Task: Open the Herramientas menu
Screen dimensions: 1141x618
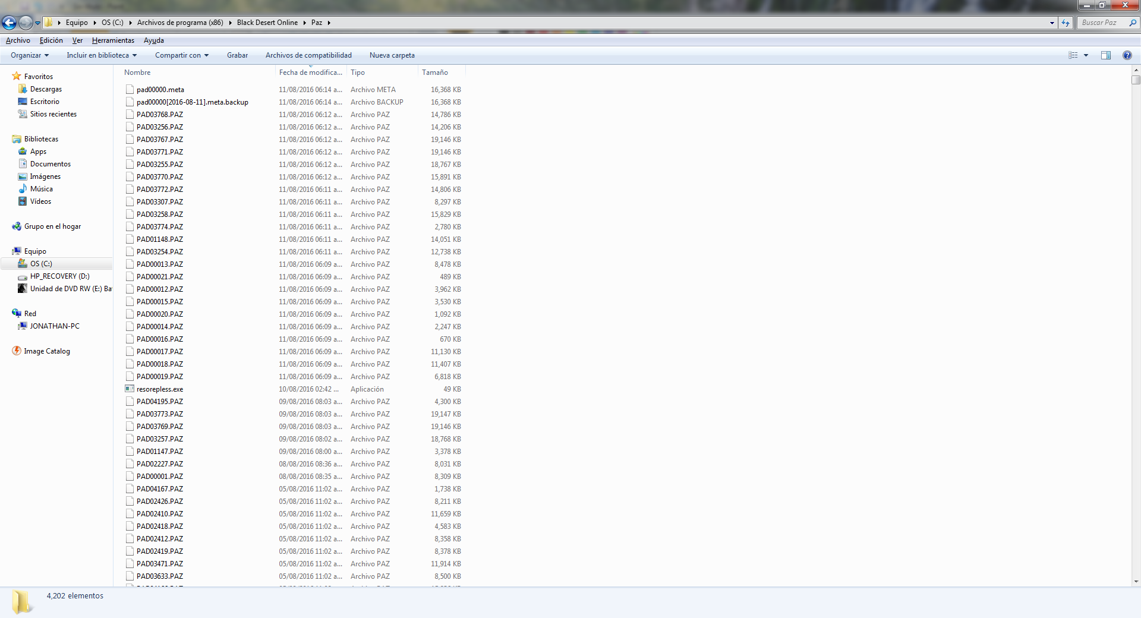Action: pos(113,40)
